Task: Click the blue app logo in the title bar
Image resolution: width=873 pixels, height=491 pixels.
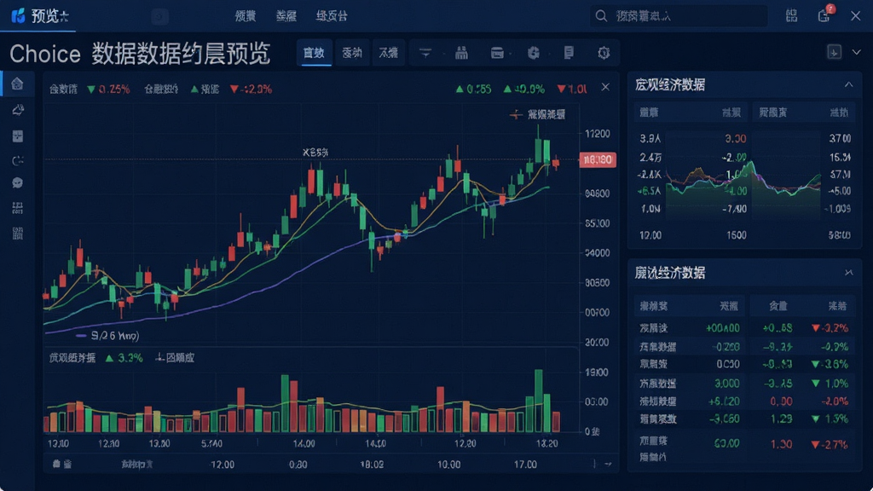Action: point(18,15)
